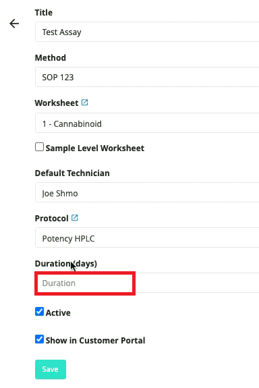The width and height of the screenshot is (259, 388).
Task: Click the Show in Customer Portal label
Action: pos(95,341)
